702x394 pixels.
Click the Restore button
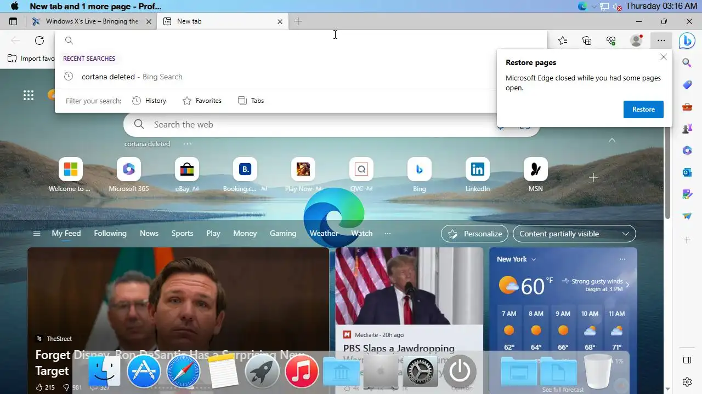point(643,109)
